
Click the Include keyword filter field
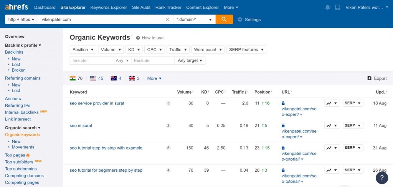92,60
